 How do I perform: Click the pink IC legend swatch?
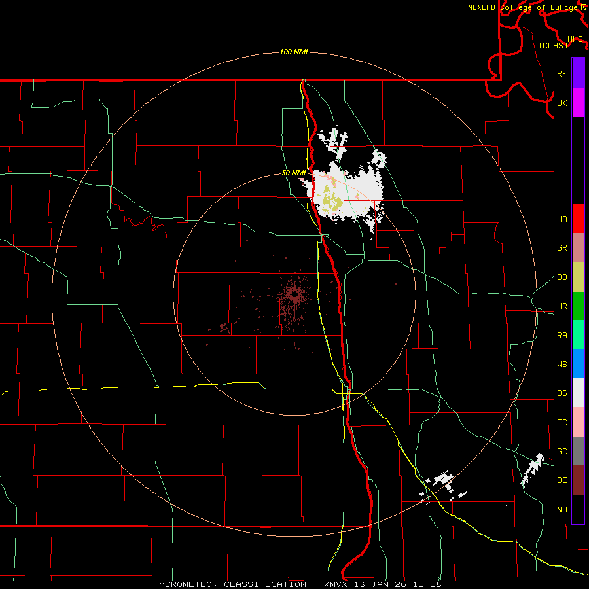pyautogui.click(x=578, y=422)
